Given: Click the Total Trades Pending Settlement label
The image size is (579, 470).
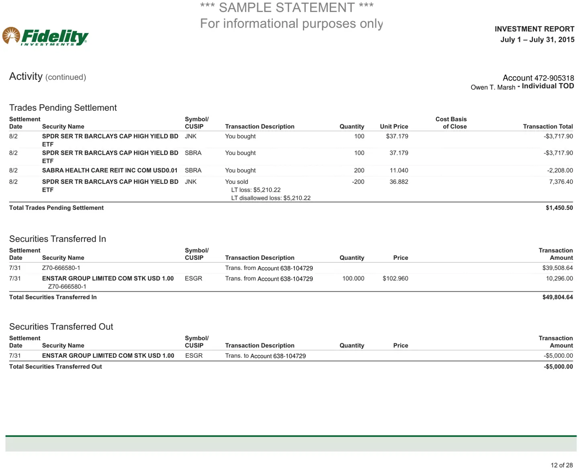Looking at the screenshot, I should tap(56, 208).
